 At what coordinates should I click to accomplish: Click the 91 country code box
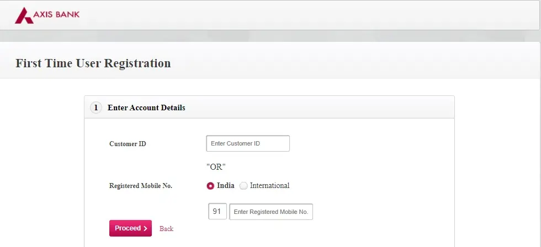[218, 211]
